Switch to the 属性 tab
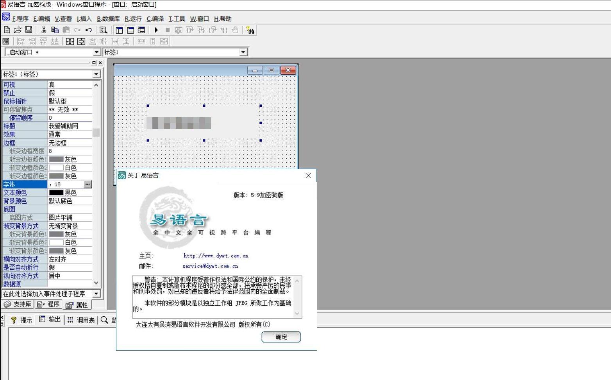 [x=77, y=305]
